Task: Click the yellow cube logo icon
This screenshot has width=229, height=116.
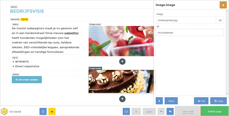Action: (x=4, y=111)
